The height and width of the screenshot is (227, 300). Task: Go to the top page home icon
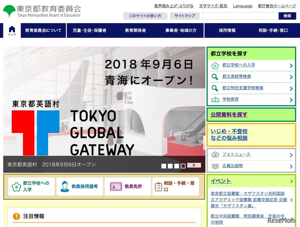click(12, 30)
